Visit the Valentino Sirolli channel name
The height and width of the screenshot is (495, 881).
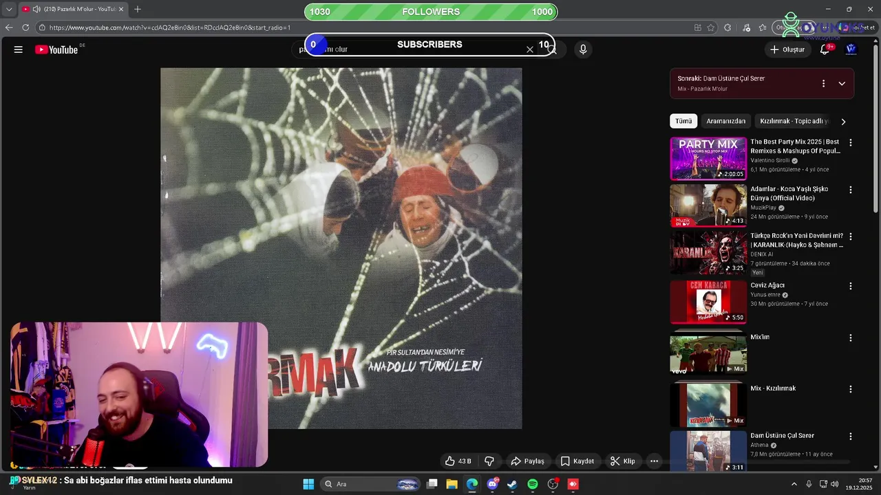tap(770, 161)
